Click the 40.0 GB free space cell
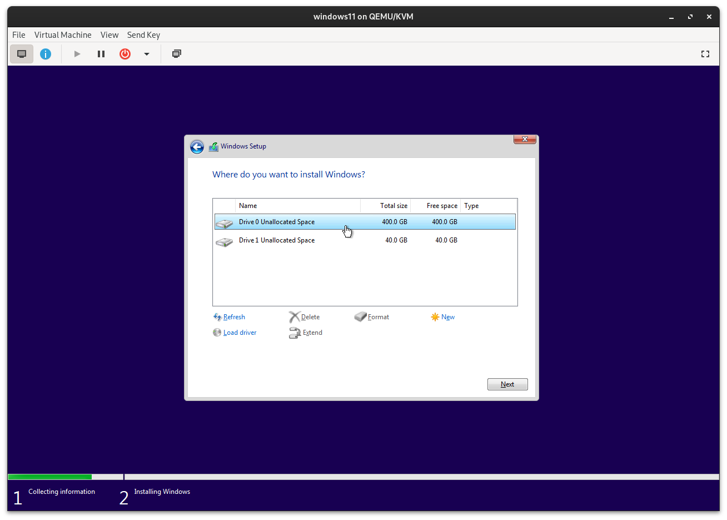The height and width of the screenshot is (520, 727). [446, 240]
